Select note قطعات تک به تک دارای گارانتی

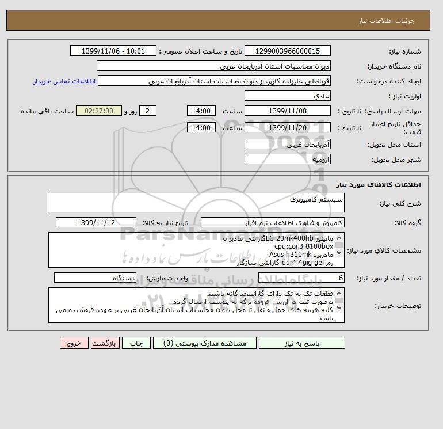[270, 294]
